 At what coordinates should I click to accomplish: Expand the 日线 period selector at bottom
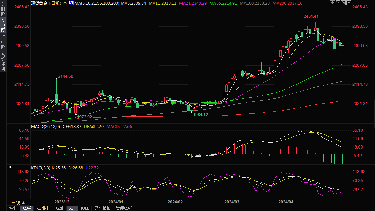point(18,203)
